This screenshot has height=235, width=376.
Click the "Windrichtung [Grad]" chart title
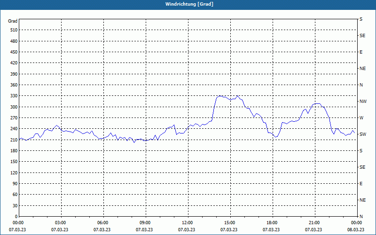[x=189, y=4]
